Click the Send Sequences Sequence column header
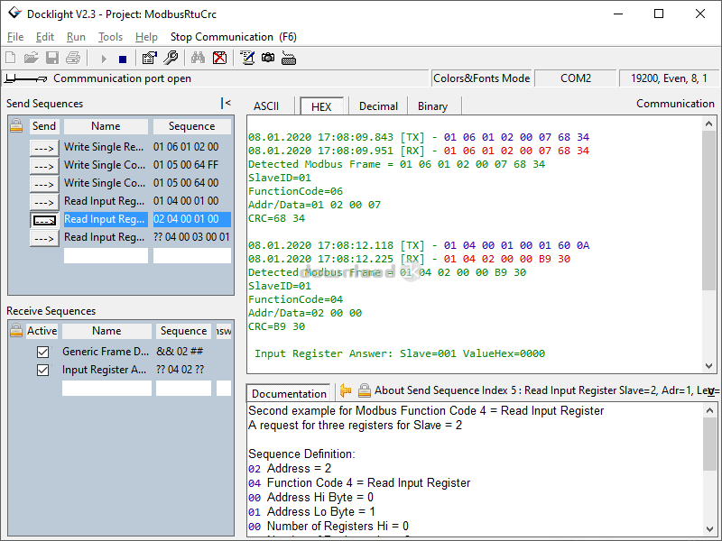722x541 pixels. tap(192, 126)
